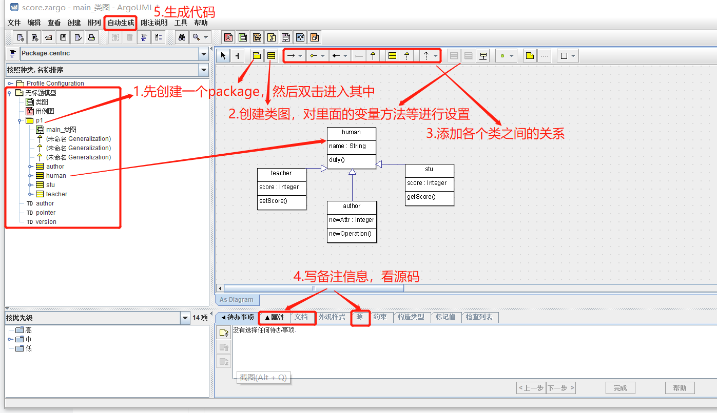Image resolution: width=717 pixels, height=413 pixels.
Task: Select the pointer selection tool
Action: pyautogui.click(x=223, y=55)
